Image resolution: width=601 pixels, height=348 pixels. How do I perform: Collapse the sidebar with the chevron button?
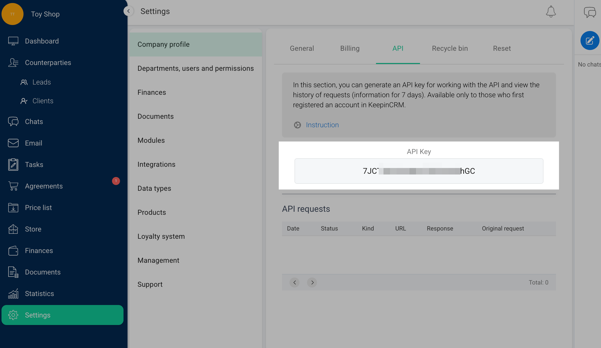pyautogui.click(x=128, y=11)
